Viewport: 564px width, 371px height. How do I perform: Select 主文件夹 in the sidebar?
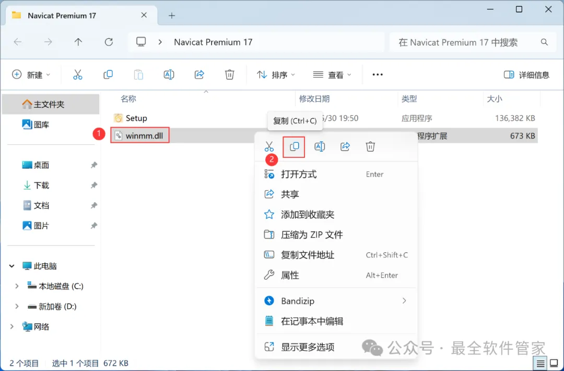tap(51, 104)
